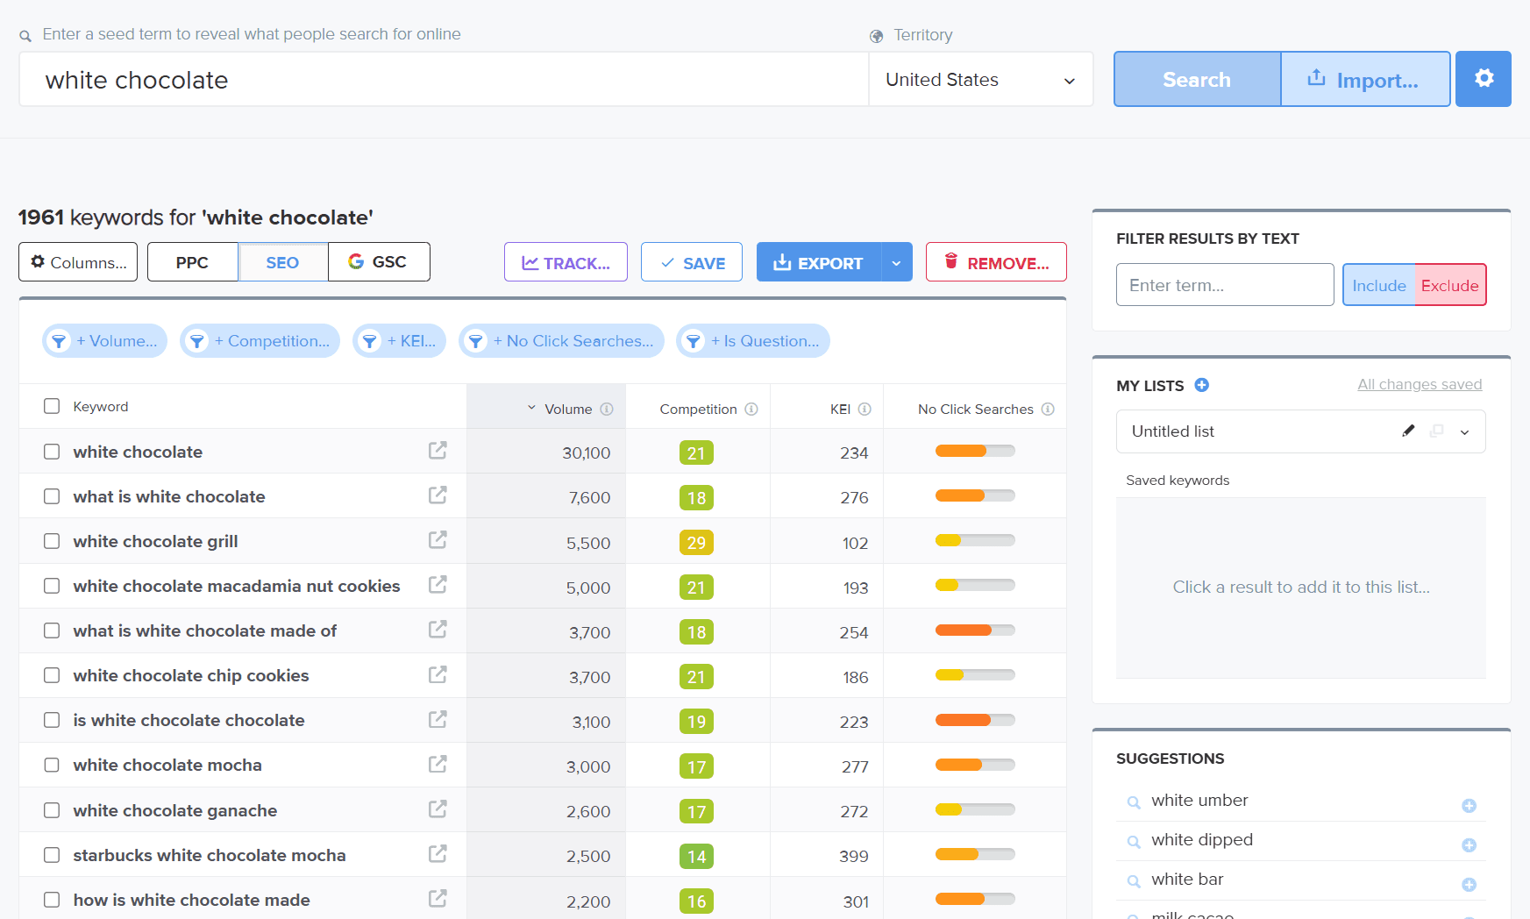Viewport: 1530px width, 919px height.
Task: Open the + No Click Searches filter
Action: (562, 341)
